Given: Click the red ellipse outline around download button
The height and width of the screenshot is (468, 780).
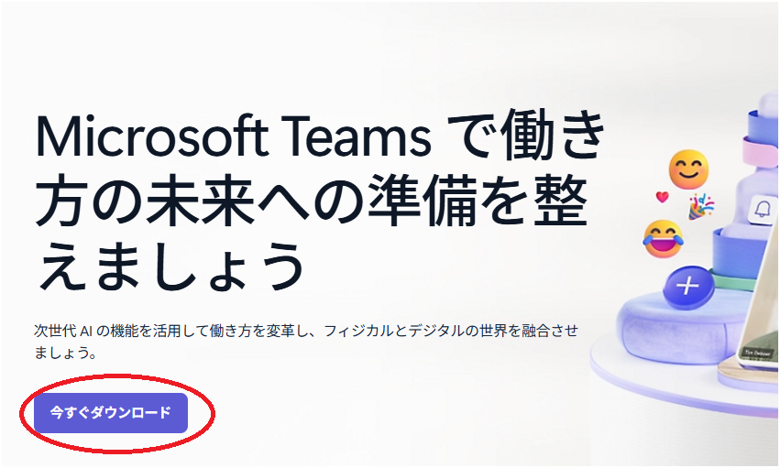Looking at the screenshot, I should coord(117,414).
